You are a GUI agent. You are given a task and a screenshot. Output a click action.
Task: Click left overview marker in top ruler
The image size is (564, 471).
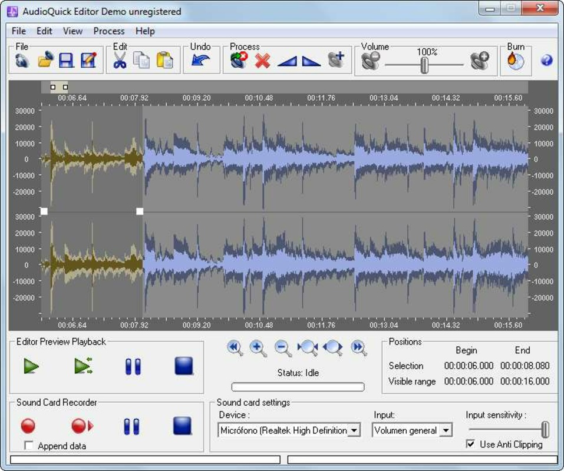click(x=53, y=87)
